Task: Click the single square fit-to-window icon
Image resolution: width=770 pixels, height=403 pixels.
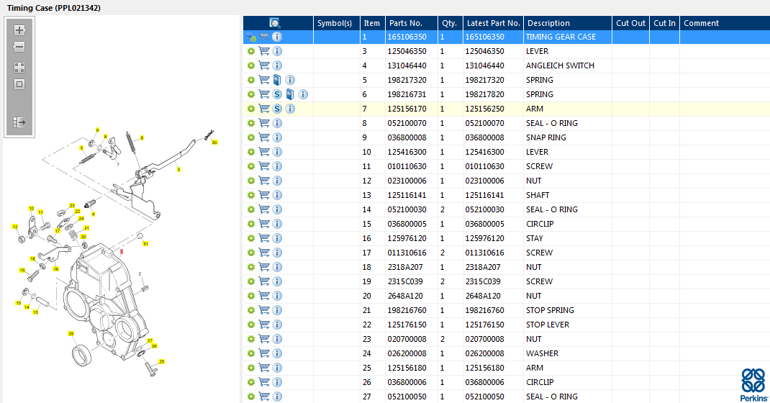Action: coord(19,84)
